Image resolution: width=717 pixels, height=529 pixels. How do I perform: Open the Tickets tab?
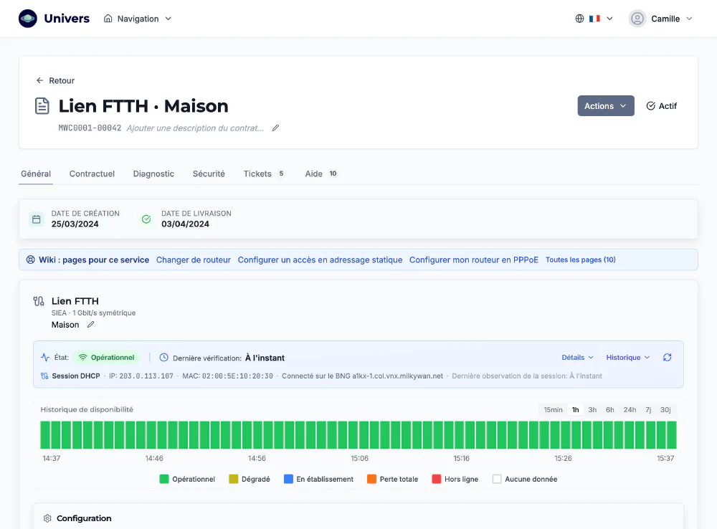(263, 173)
